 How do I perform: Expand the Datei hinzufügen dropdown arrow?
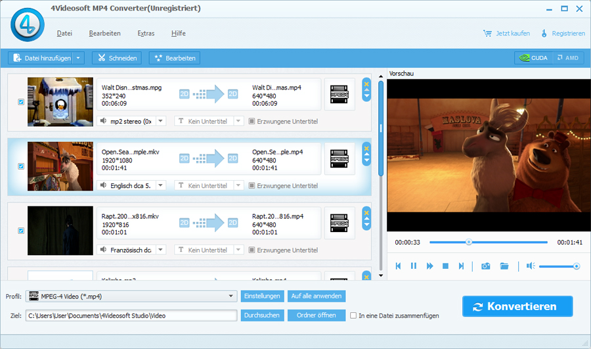click(x=79, y=58)
